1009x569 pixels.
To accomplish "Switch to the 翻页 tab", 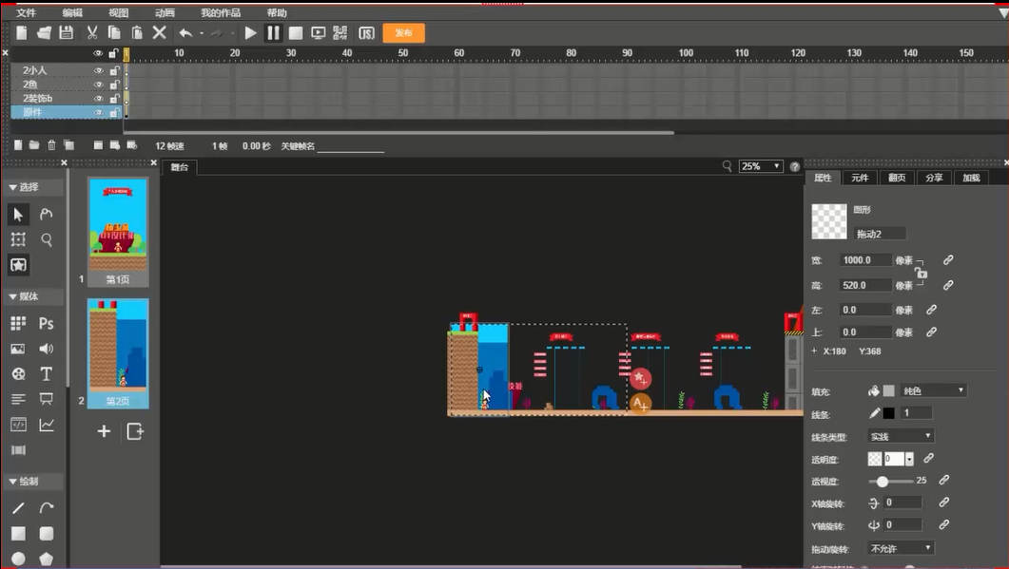I will click(897, 178).
